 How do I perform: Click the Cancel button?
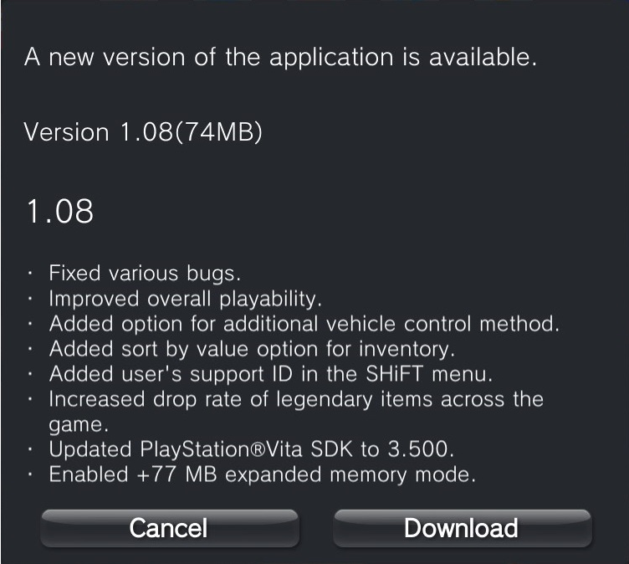click(170, 528)
